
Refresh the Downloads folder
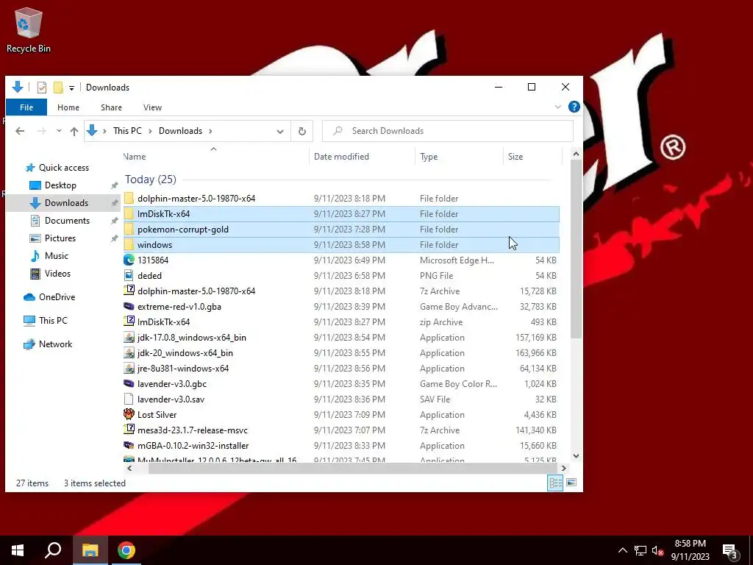click(302, 131)
